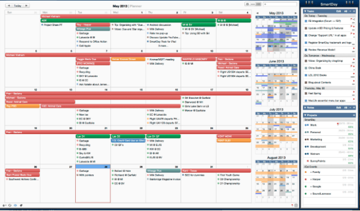
Task: Check off the Review Revenue Model task
Action: coord(306,50)
